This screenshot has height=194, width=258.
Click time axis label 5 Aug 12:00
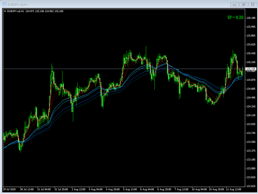coord(130,189)
